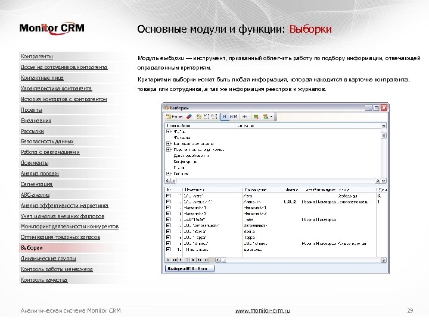Expand the topmost node in criteria tree
429x321 pixels.
click(x=169, y=131)
